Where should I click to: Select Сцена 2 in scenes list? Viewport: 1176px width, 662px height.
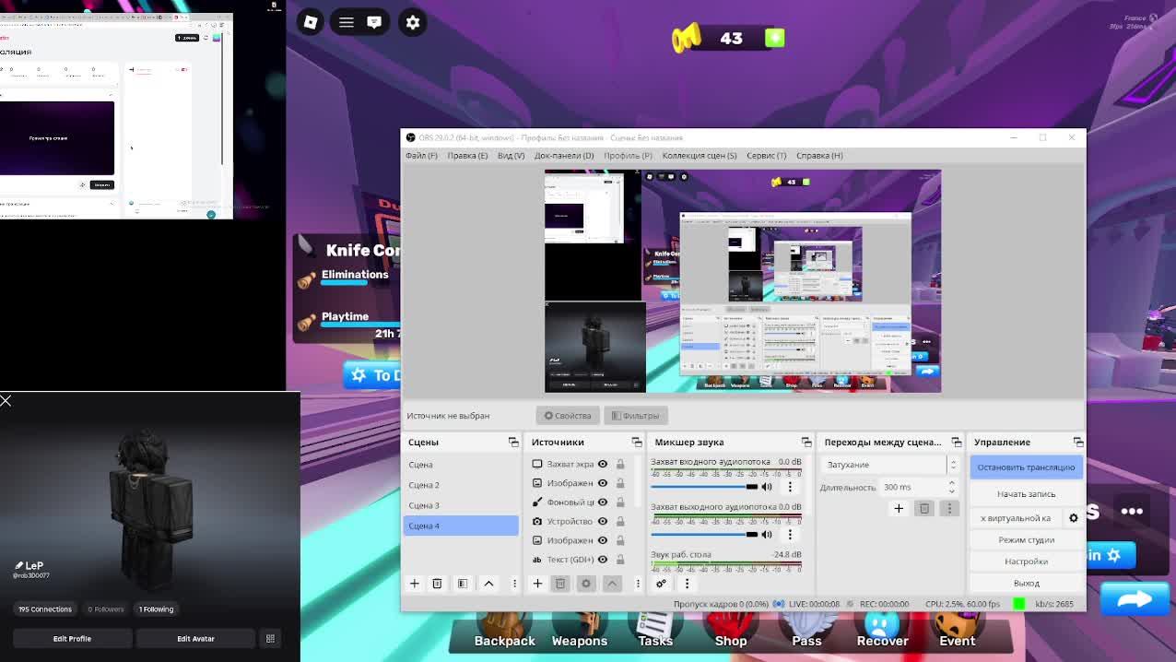tap(461, 485)
